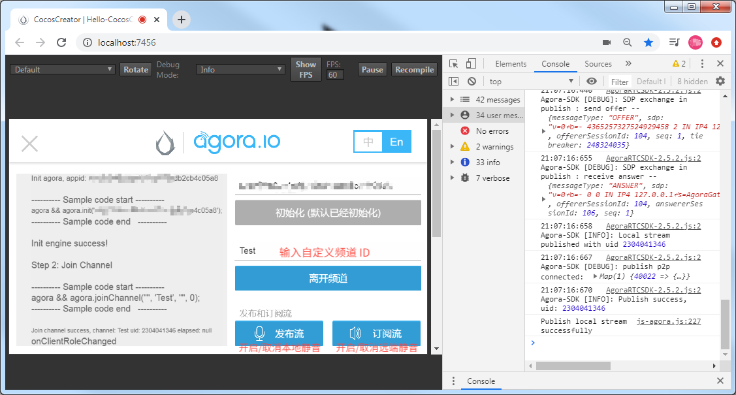
Task: View site information icon in address bar
Action: click(88, 42)
